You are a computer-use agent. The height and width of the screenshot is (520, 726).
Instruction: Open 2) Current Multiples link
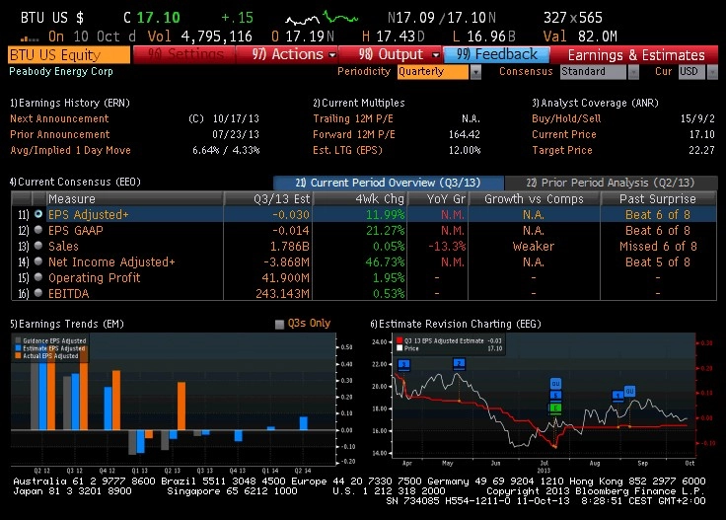(x=359, y=103)
